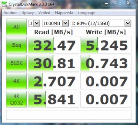Click the empty comment field at bottom
This screenshot has width=138, height=125.
[69, 115]
